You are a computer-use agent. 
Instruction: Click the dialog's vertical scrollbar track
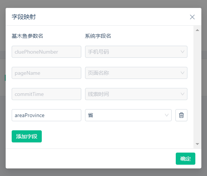pyautogui.click(x=197, y=87)
